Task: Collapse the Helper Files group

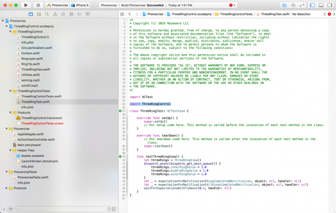Action: pyautogui.click(x=10, y=150)
